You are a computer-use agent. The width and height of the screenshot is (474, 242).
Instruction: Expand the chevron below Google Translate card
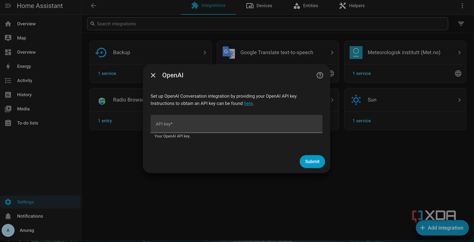[332, 100]
